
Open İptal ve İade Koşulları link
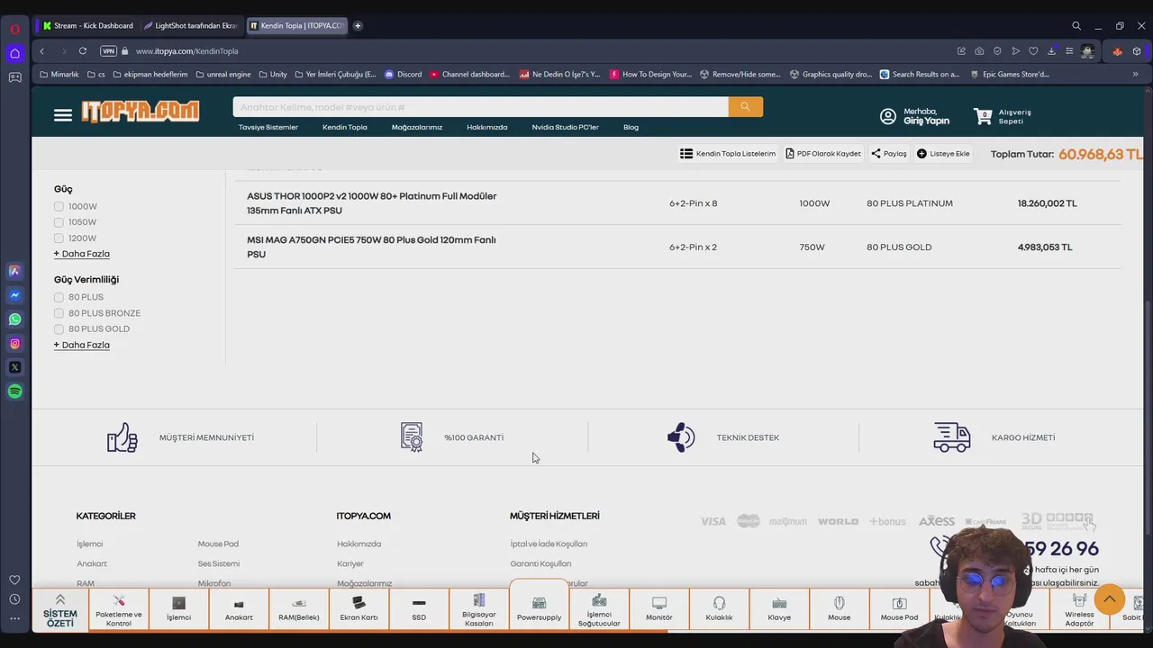[x=549, y=544]
